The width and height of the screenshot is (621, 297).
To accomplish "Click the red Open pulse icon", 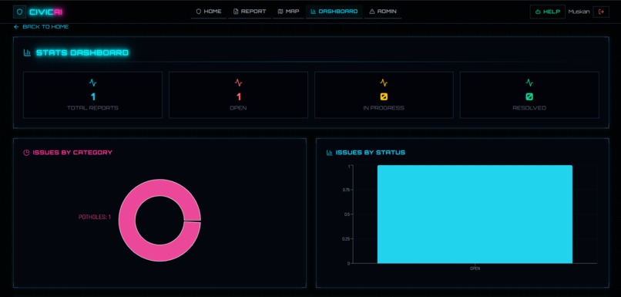I will [x=238, y=83].
